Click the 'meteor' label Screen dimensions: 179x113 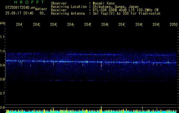[x=41, y=9]
